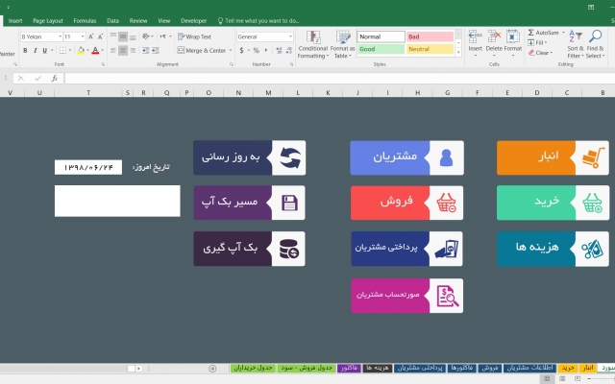
Task: Top align cell contents
Action: click(x=113, y=36)
